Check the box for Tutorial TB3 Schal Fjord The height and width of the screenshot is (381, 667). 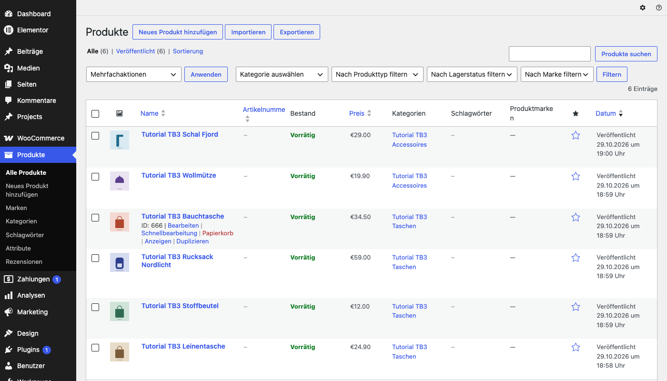(95, 136)
